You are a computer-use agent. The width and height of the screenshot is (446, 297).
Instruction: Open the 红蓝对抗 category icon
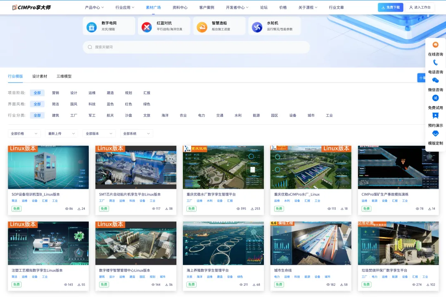(147, 27)
